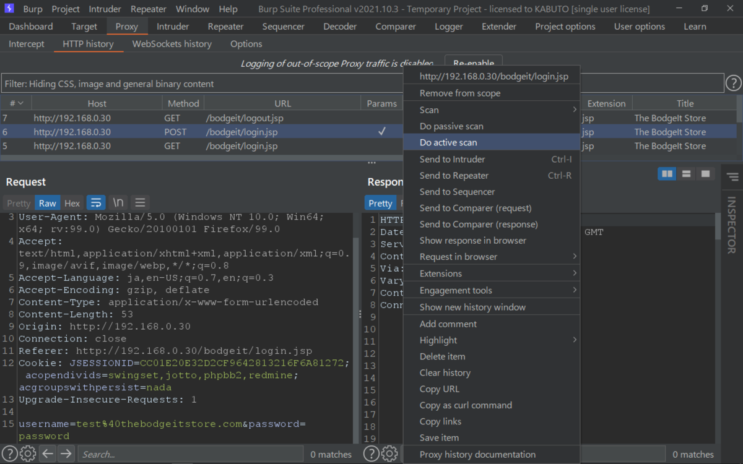Select Send to Repeater
Viewport: 743px width, 464px height.
pos(492,176)
